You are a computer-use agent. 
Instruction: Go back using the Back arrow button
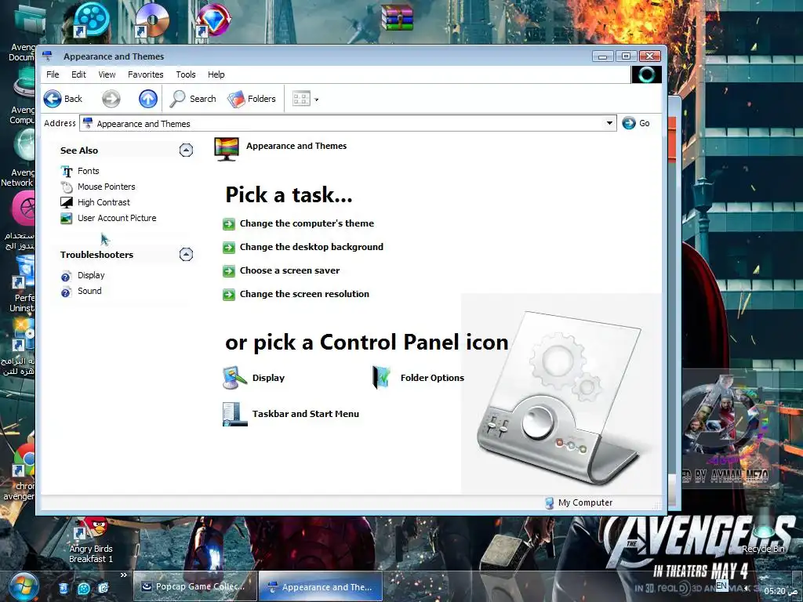[63, 99]
